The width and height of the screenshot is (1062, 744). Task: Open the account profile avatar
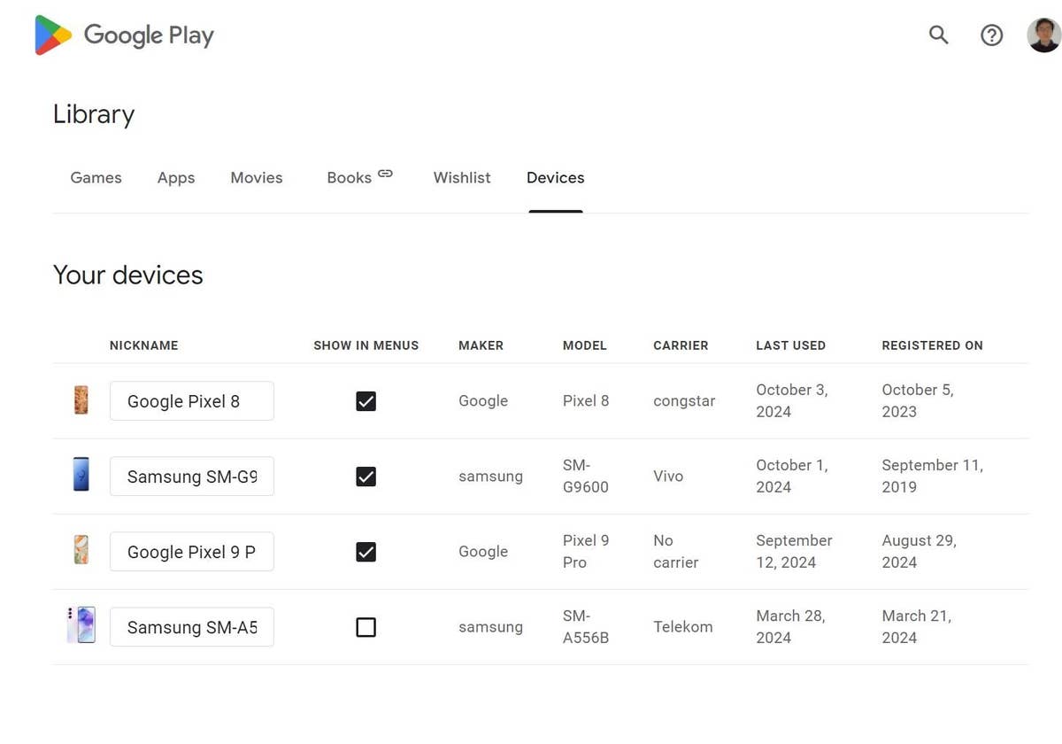point(1043,35)
